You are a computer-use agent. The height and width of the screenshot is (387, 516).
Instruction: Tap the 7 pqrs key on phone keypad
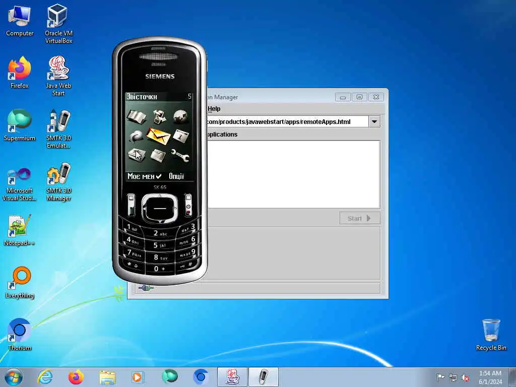[134, 253]
